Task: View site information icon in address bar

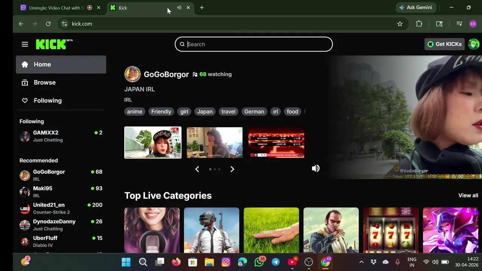Action: coord(64,24)
